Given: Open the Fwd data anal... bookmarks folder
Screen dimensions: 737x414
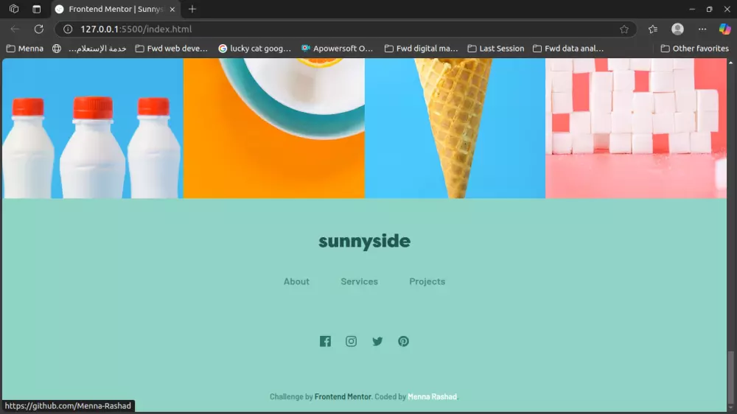Looking at the screenshot, I should coord(568,49).
